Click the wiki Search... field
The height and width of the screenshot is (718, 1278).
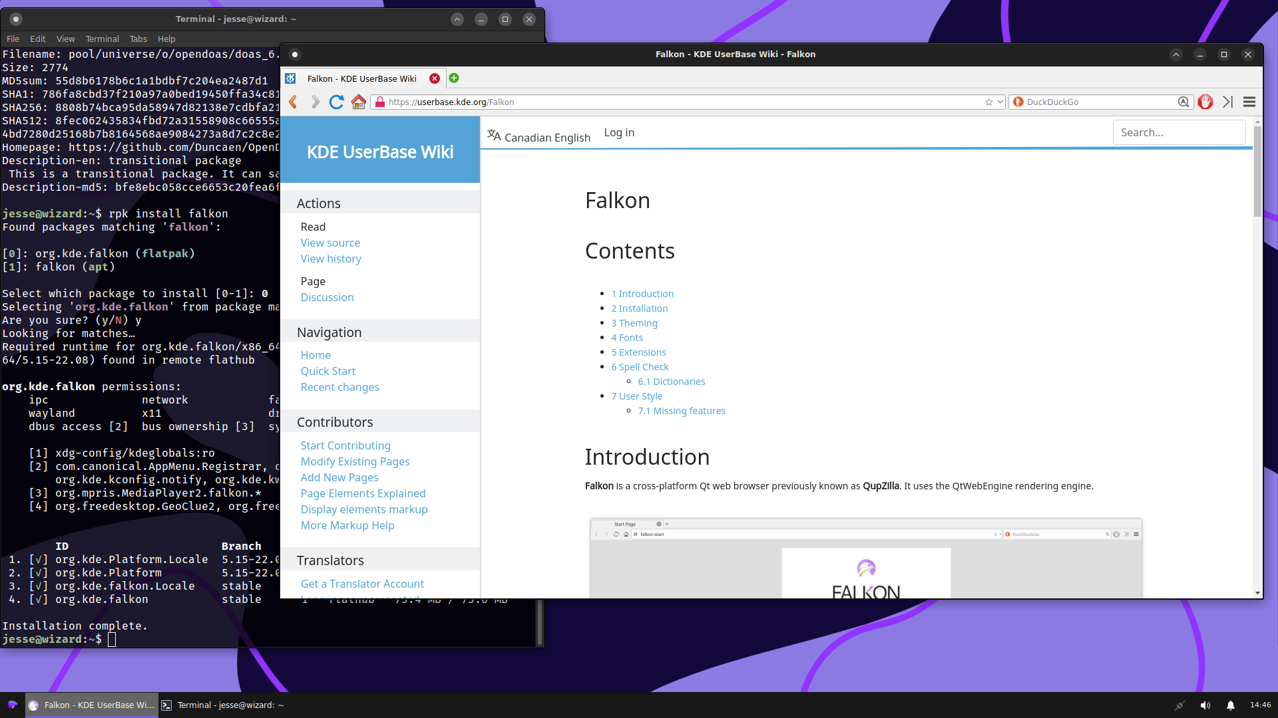coord(1179,132)
